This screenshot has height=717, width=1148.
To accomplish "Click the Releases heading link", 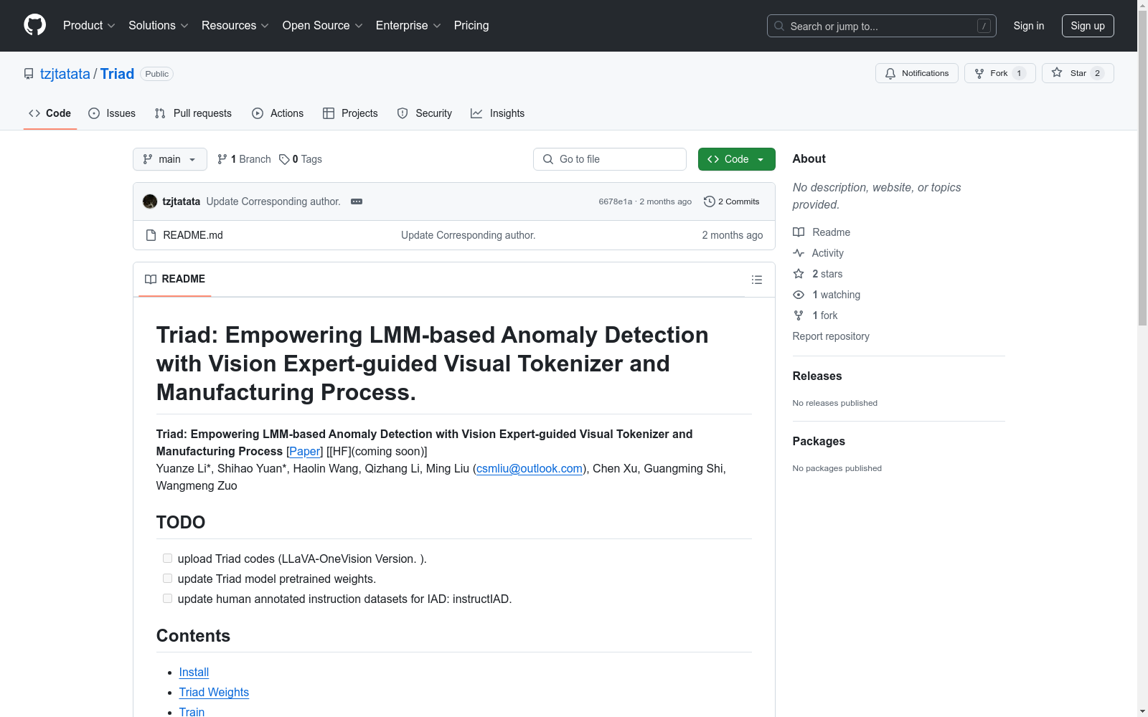I will [x=817, y=376].
